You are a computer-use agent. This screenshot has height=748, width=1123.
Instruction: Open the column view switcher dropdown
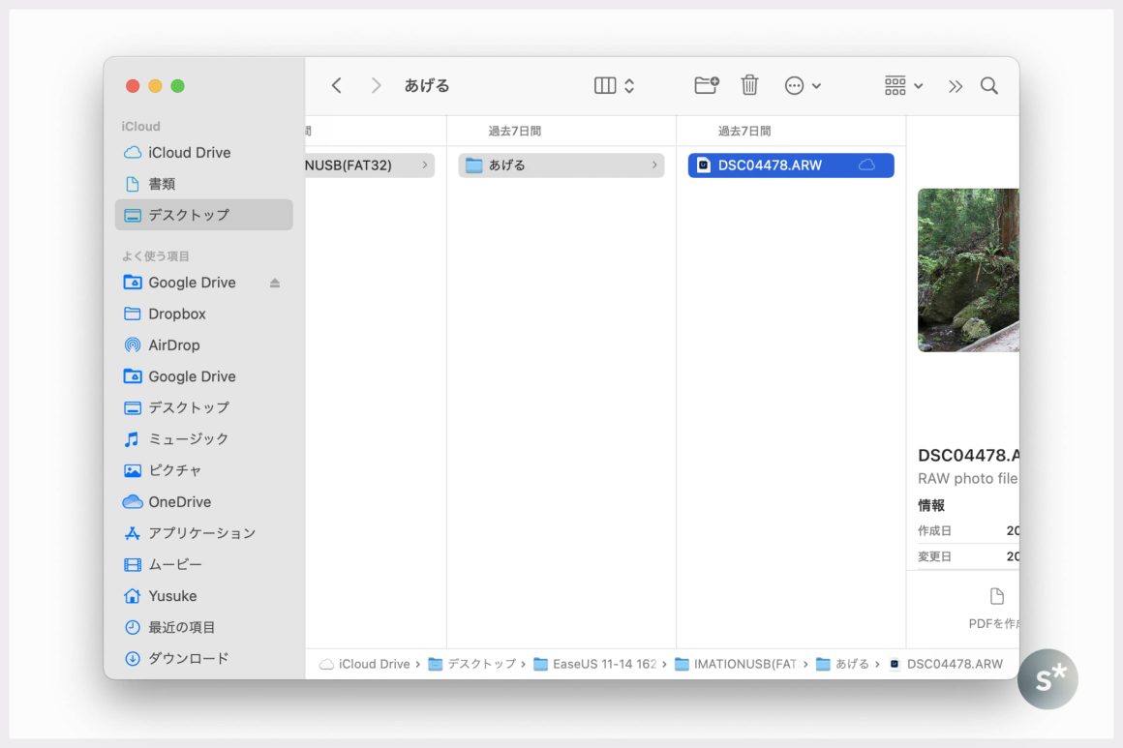(x=614, y=86)
